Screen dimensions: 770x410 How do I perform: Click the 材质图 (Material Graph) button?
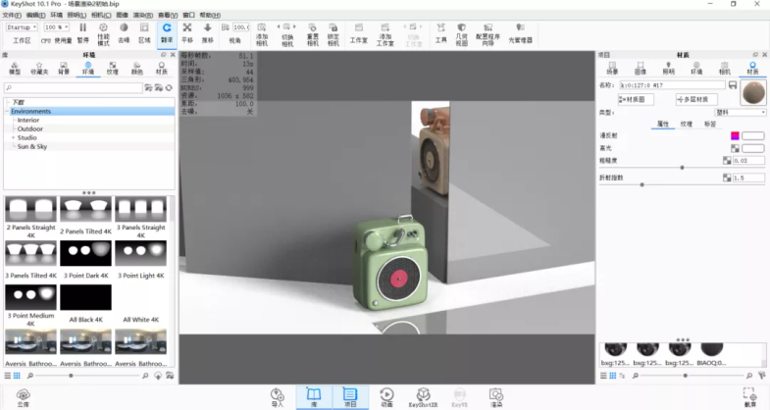click(x=638, y=99)
